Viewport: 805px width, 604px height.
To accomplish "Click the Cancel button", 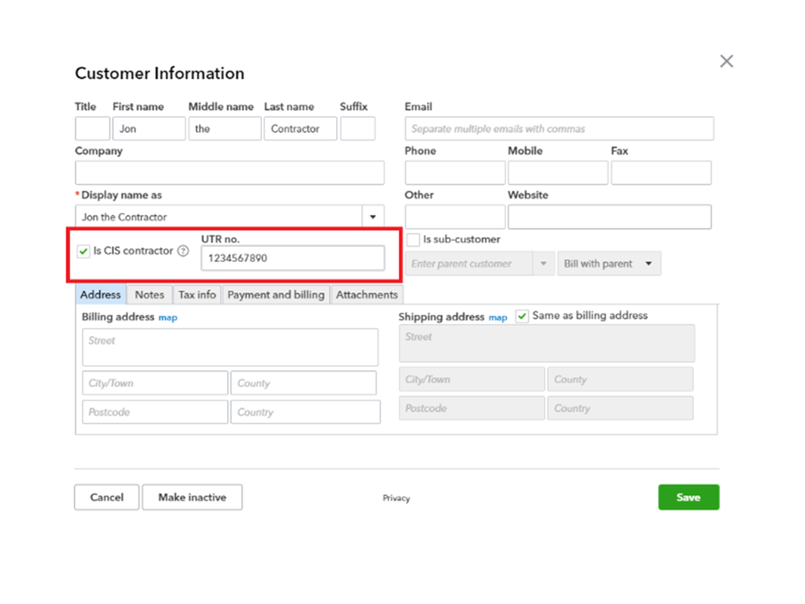I will point(106,498).
